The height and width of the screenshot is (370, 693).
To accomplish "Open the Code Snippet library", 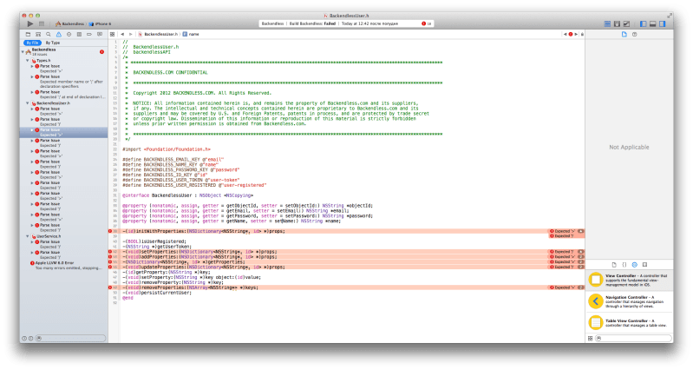I will click(624, 265).
